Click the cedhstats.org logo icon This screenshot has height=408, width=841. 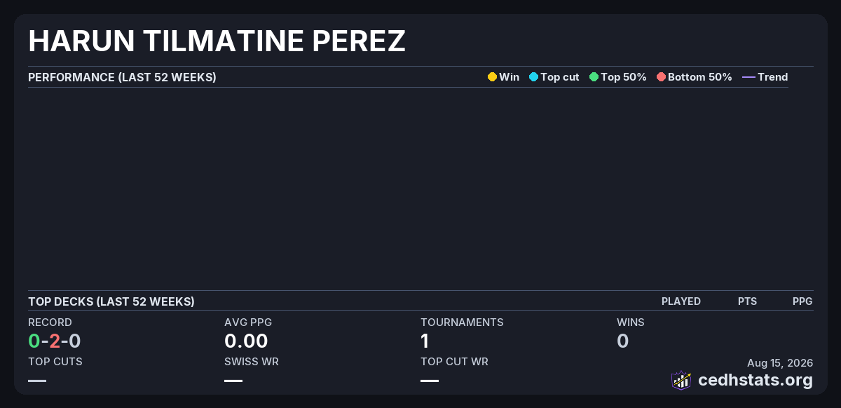tap(681, 380)
